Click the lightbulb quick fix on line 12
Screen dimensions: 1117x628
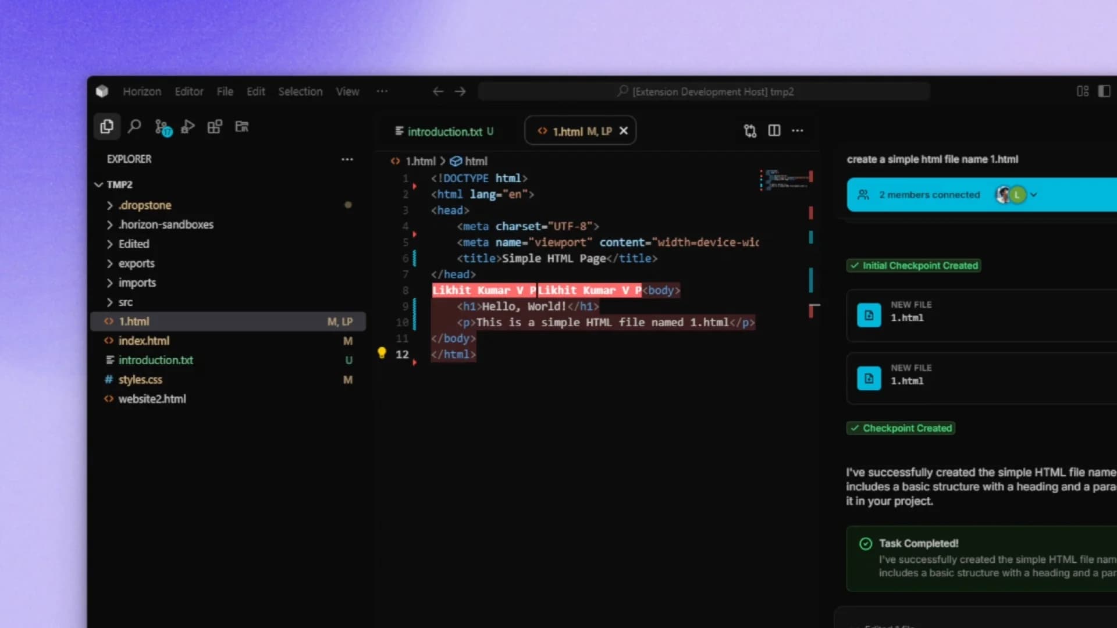click(x=382, y=352)
